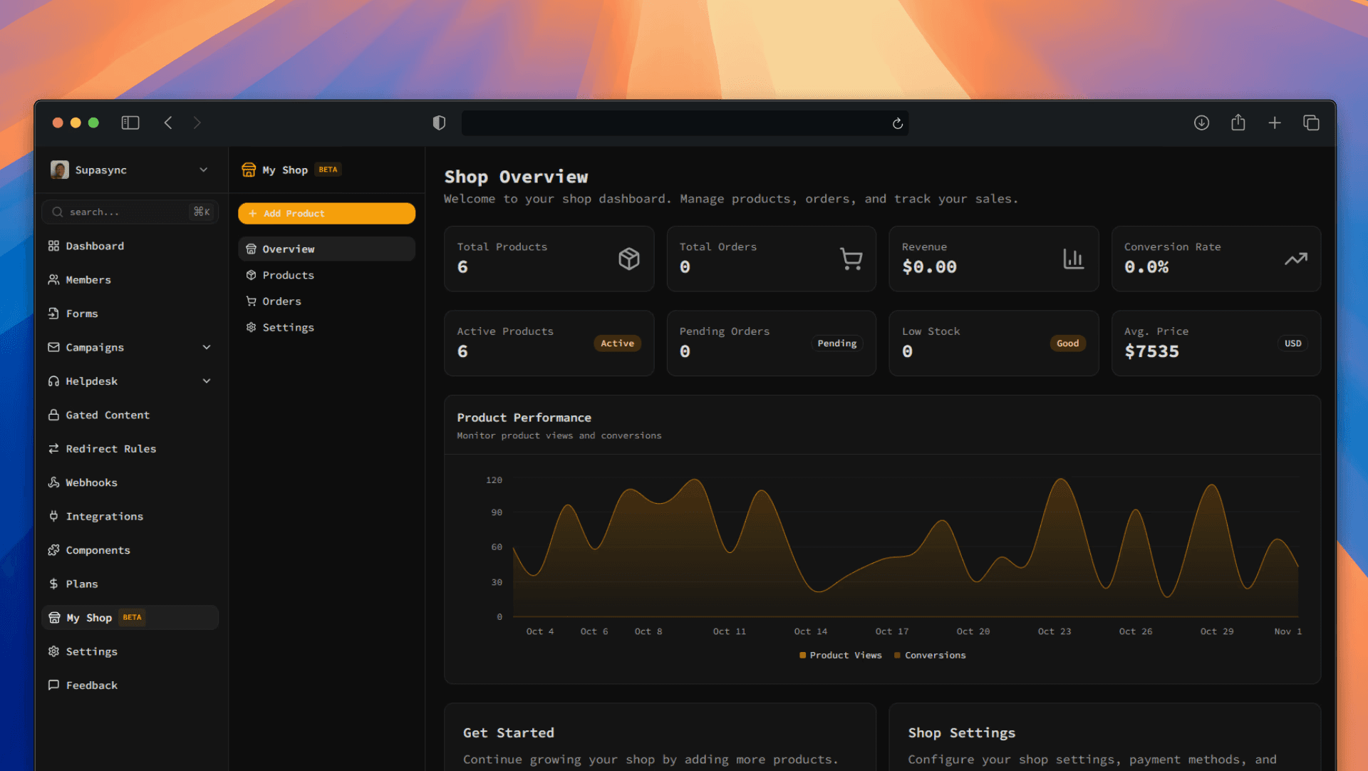
Task: Click the Total Products box icon
Action: pyautogui.click(x=628, y=259)
